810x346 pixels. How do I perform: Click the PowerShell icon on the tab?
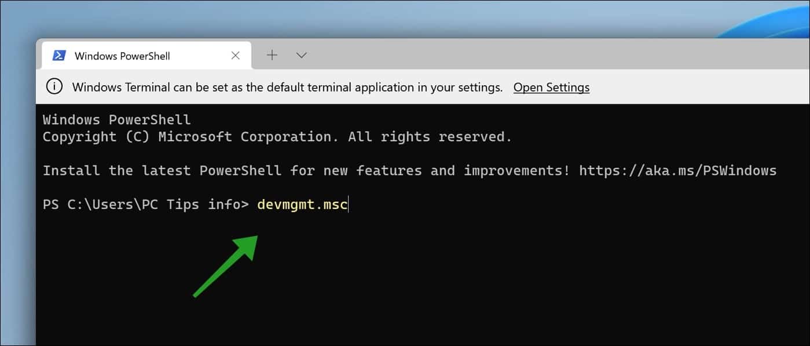point(60,55)
